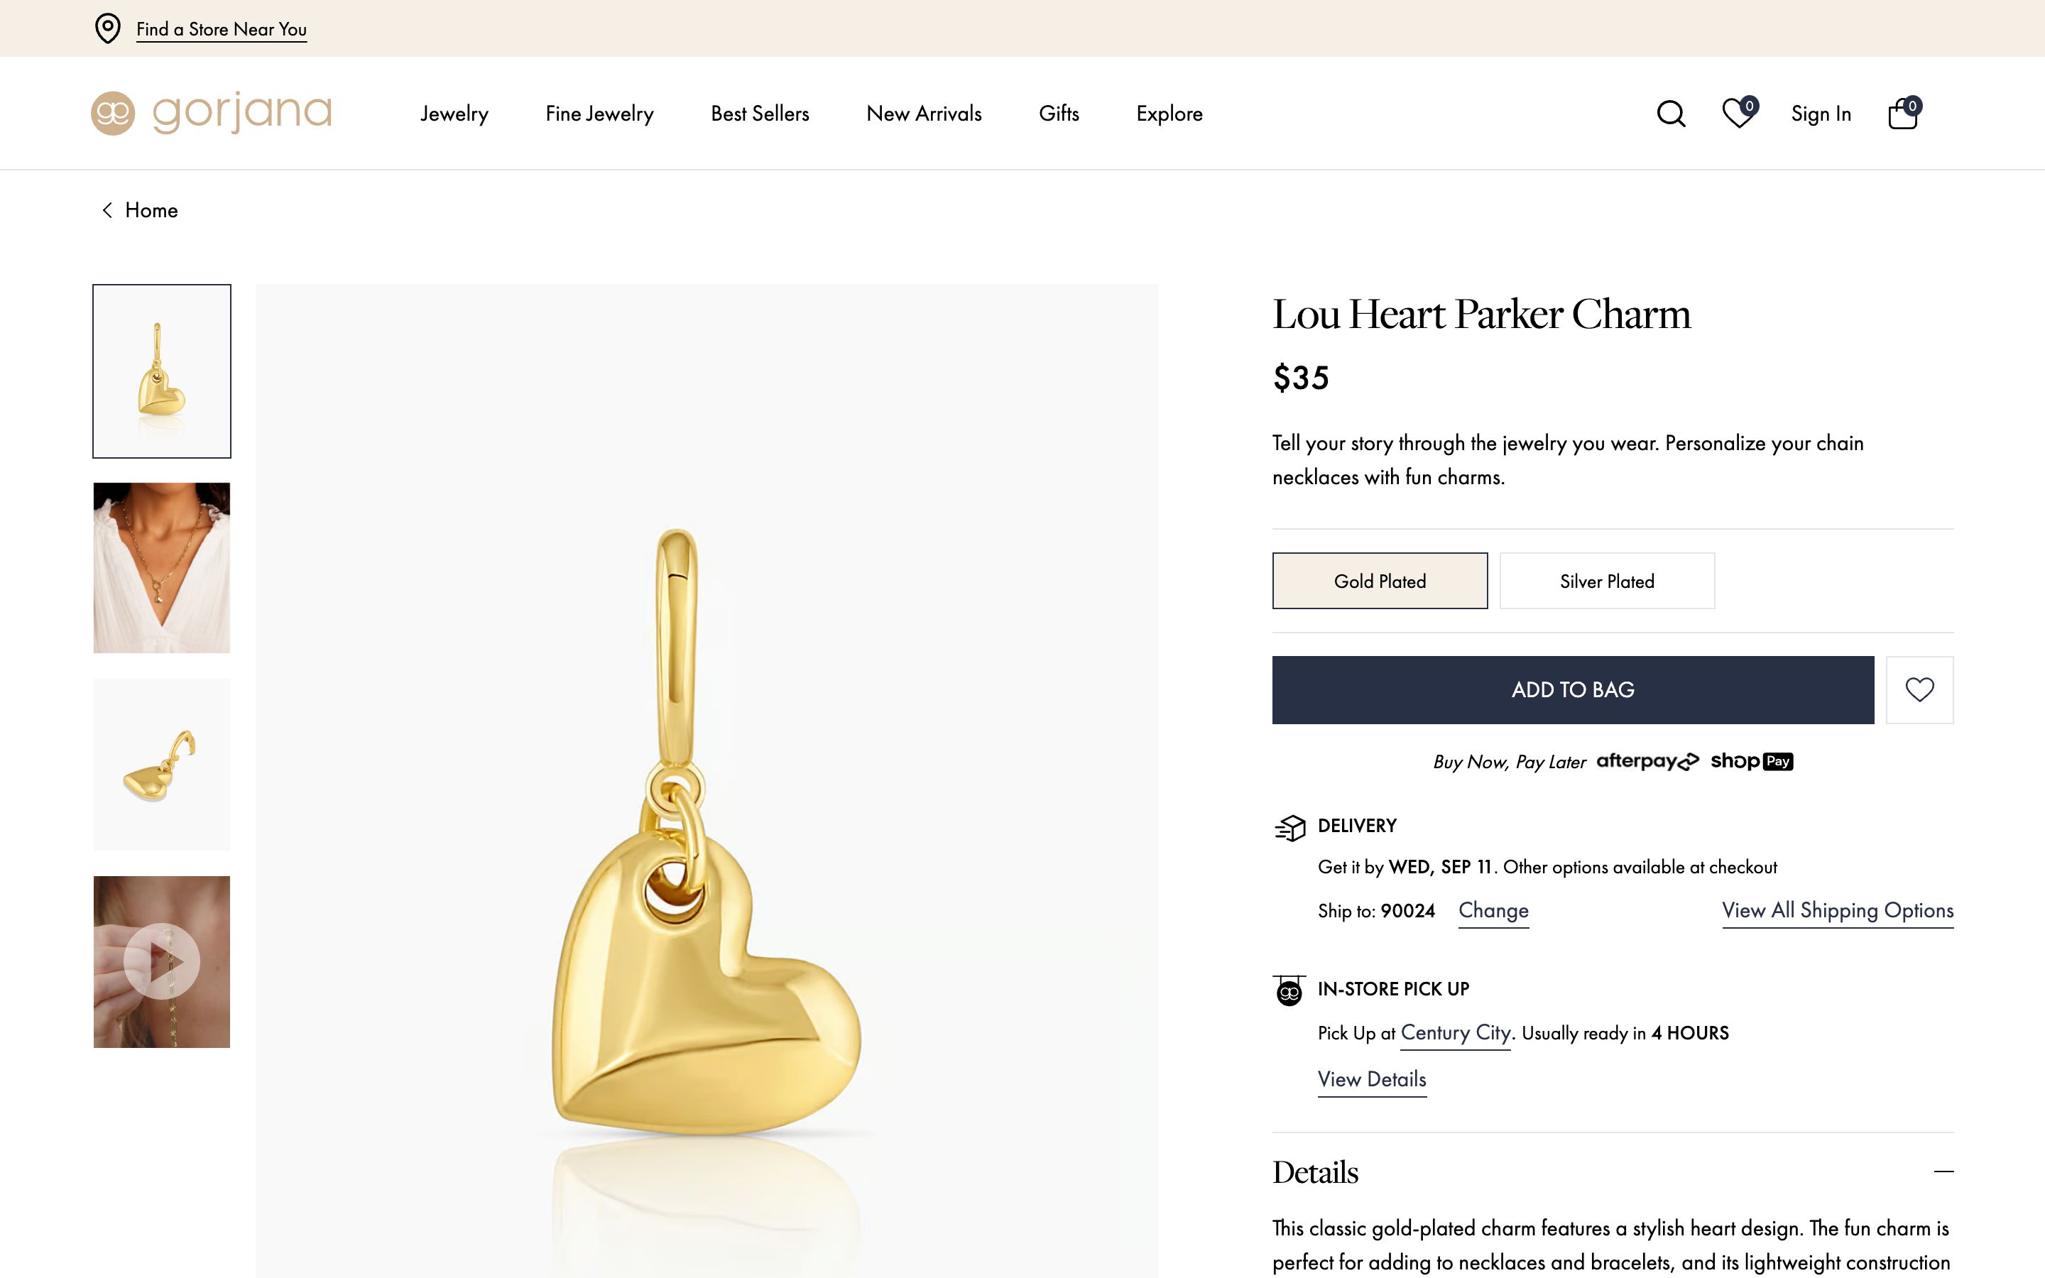Open the shopping bag icon
The height and width of the screenshot is (1278, 2045).
click(x=1902, y=114)
